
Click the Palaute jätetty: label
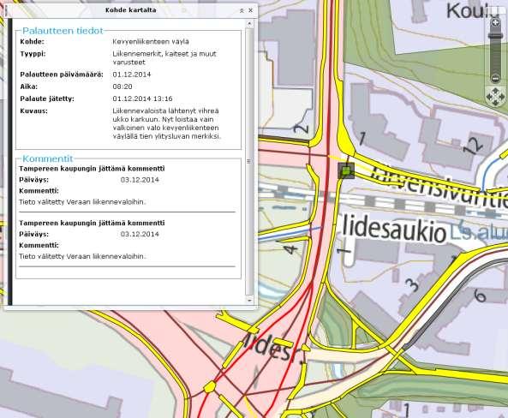pos(47,99)
